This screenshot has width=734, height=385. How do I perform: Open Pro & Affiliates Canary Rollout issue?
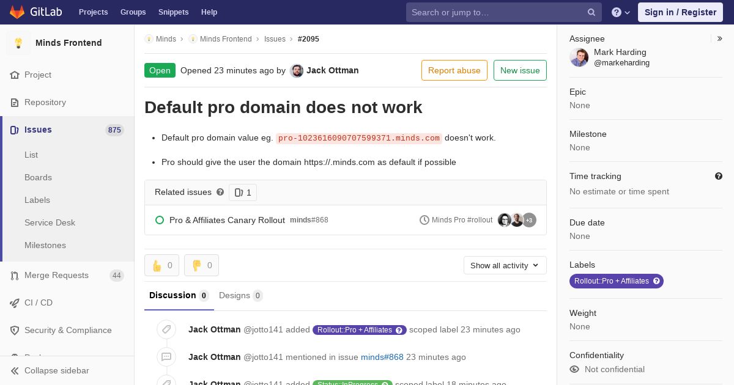227,220
